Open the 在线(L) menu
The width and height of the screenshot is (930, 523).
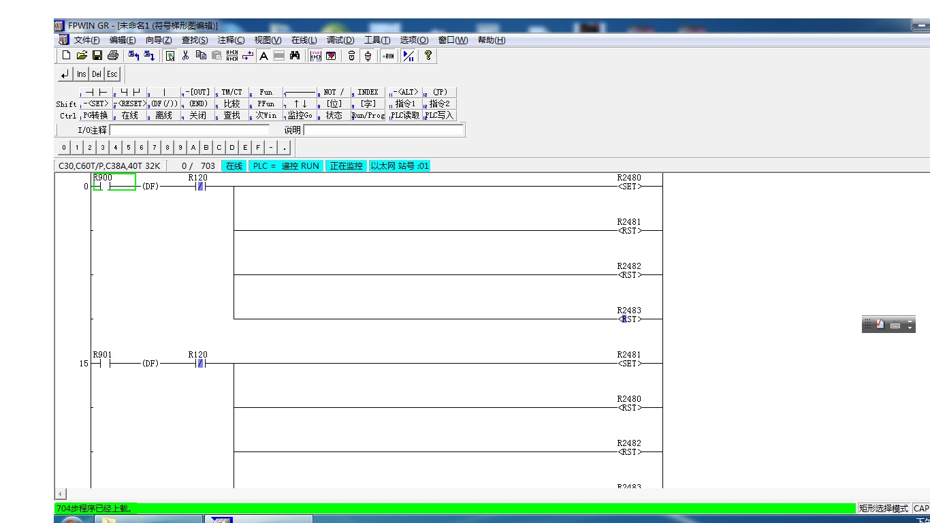coord(304,40)
